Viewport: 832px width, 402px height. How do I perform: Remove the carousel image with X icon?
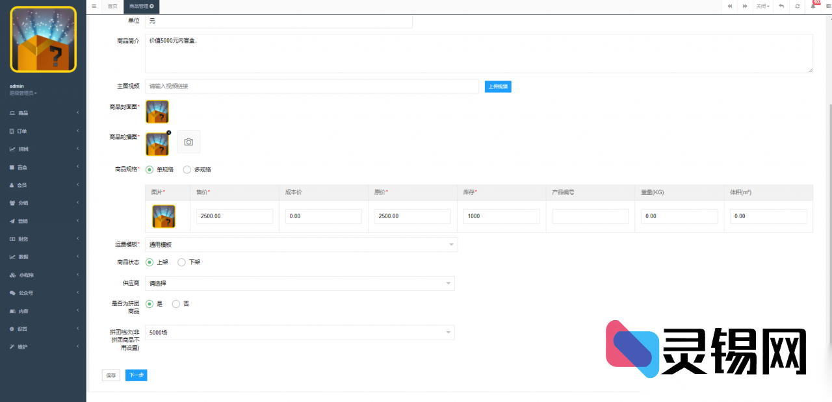(169, 132)
